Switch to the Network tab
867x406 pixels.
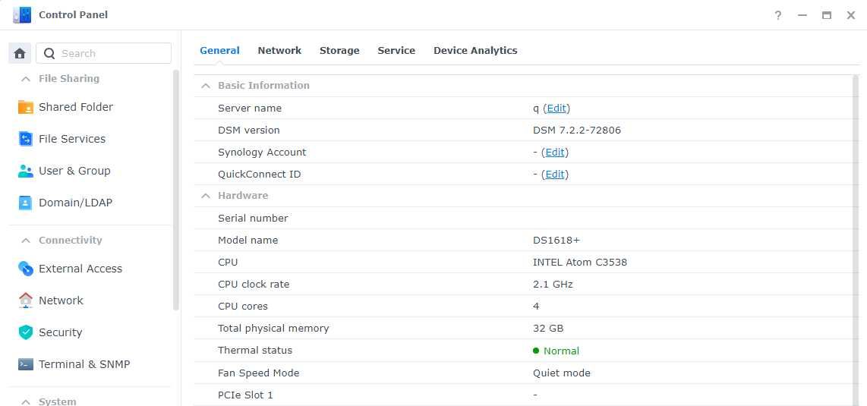pyautogui.click(x=279, y=50)
